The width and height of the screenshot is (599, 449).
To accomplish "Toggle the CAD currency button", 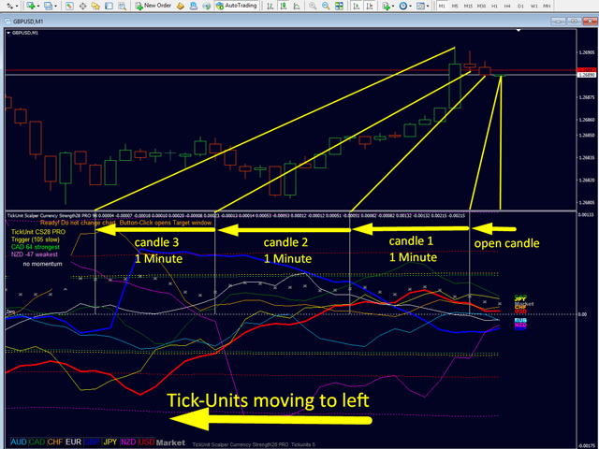I will (x=37, y=442).
